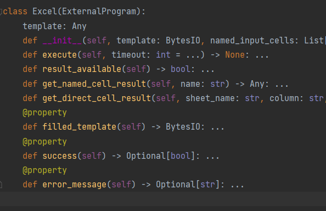
Task: Click the 'template: Any' attribute line
Action: [x=54, y=26]
